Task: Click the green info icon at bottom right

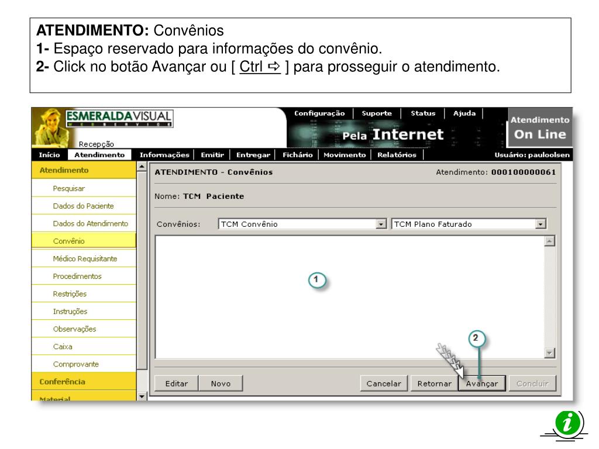Action: pyautogui.click(x=568, y=423)
